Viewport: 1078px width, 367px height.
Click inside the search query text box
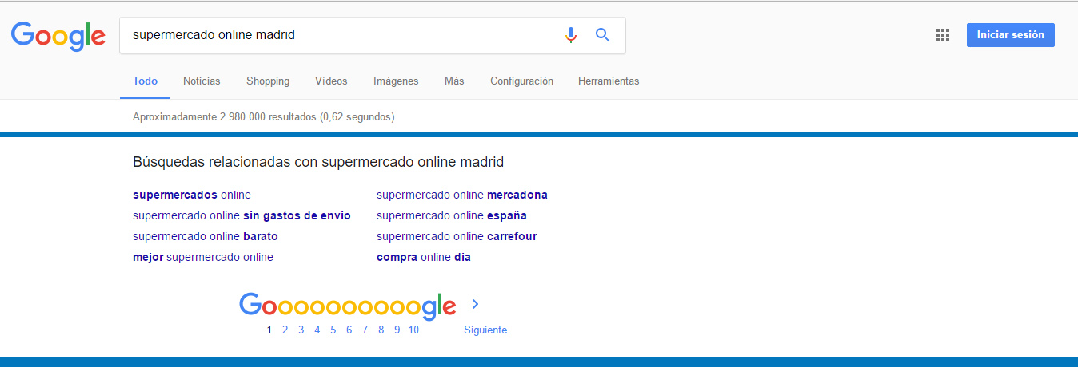pos(340,35)
